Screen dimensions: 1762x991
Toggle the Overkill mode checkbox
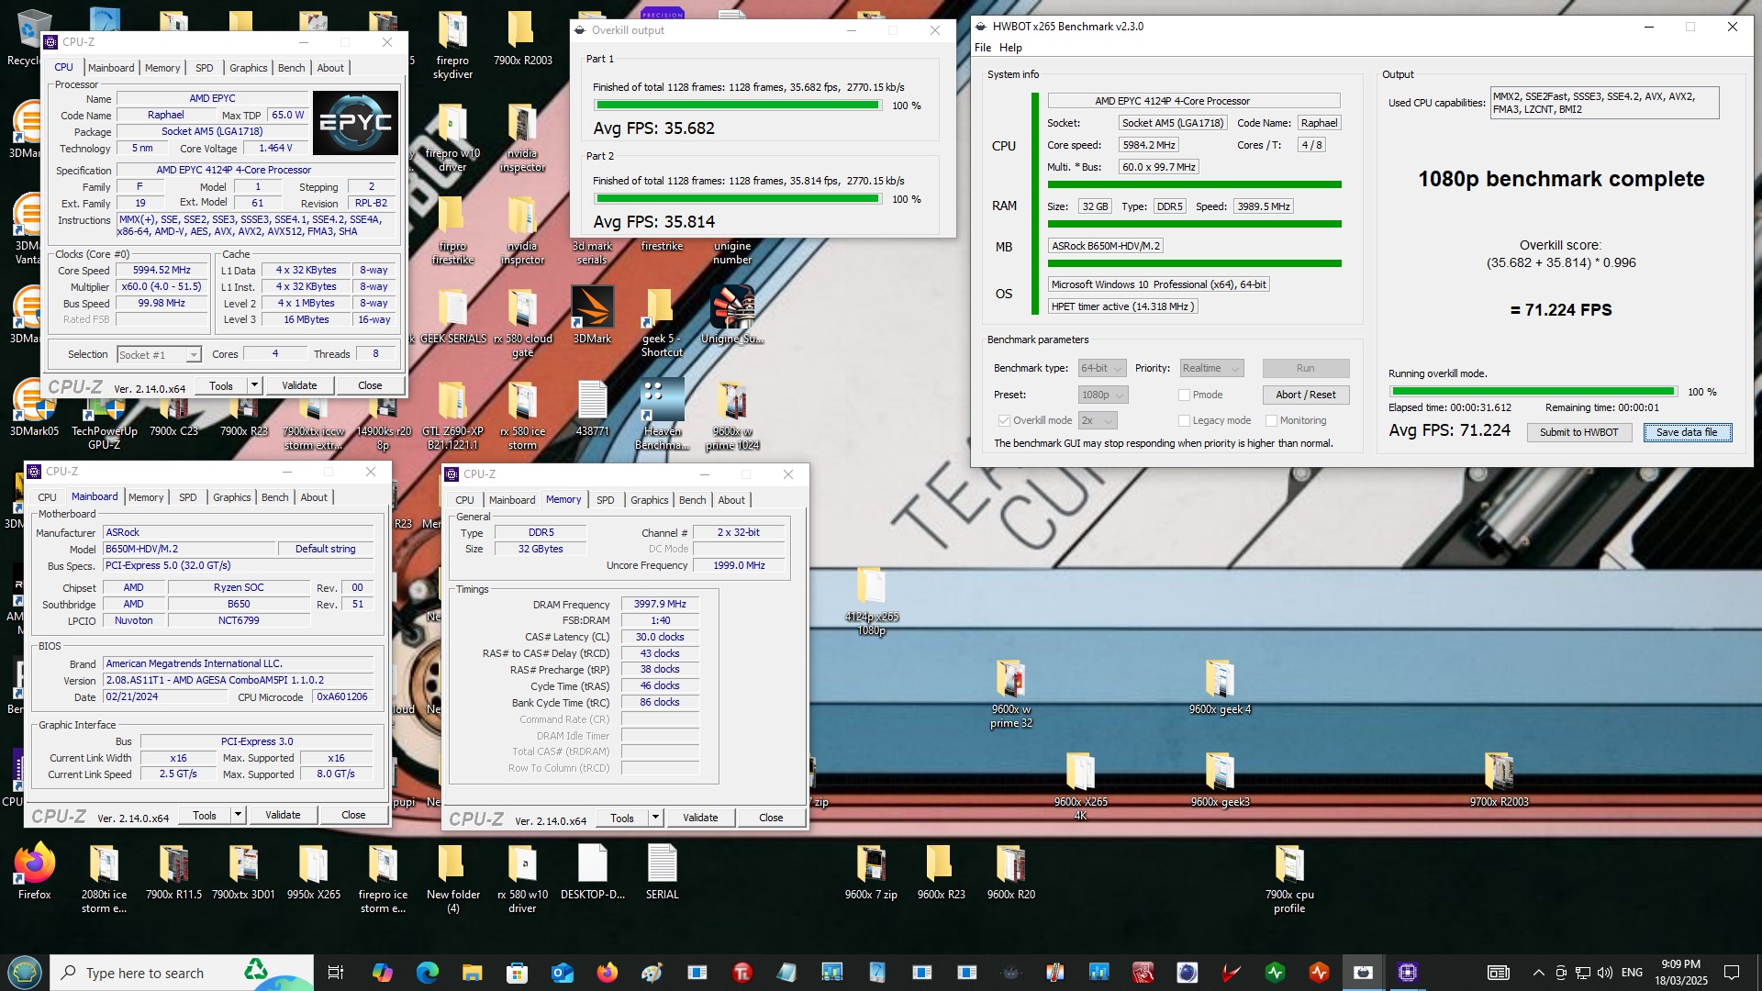[1004, 420]
